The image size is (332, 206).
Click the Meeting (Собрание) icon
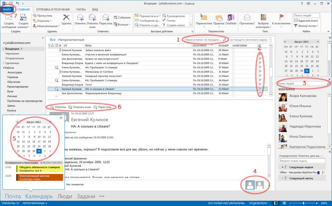[x=116, y=18]
